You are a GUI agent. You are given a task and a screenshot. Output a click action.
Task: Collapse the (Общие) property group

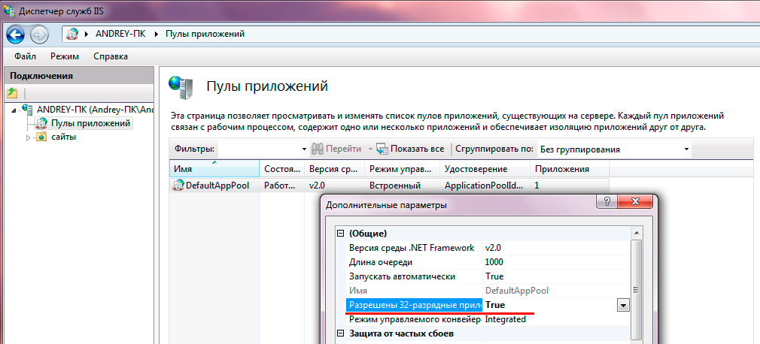341,234
